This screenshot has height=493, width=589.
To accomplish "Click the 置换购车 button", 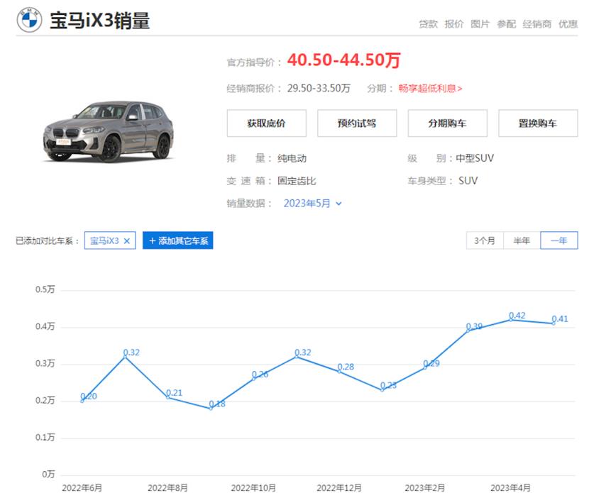I will (538, 123).
